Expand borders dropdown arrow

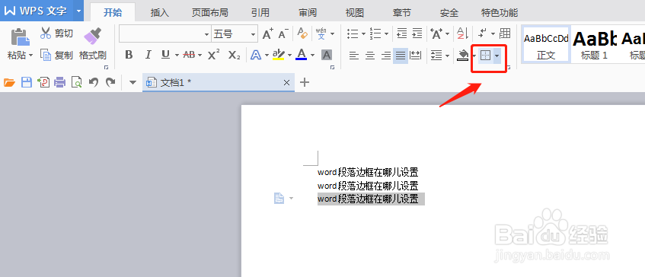pyautogui.click(x=497, y=55)
